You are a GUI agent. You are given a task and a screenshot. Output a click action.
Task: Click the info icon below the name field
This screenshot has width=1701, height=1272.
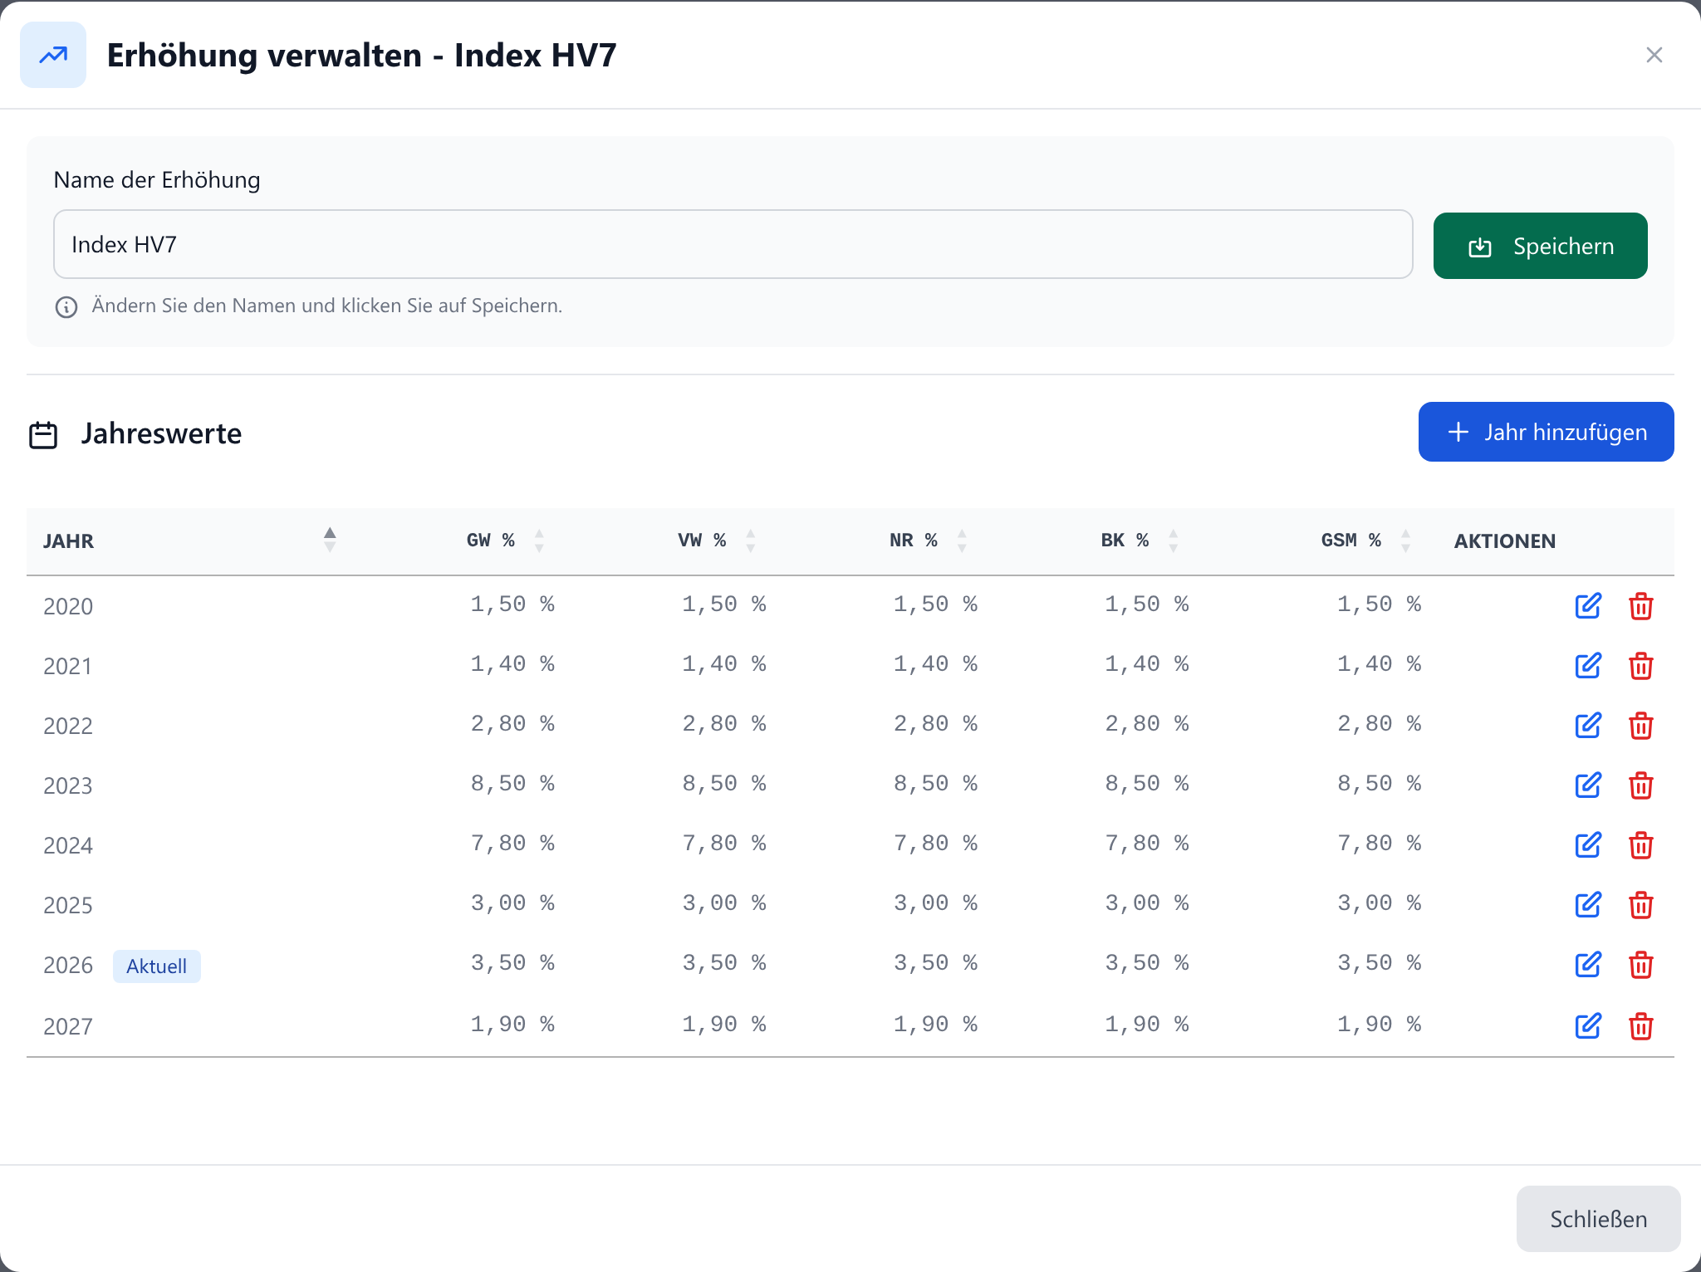(66, 307)
